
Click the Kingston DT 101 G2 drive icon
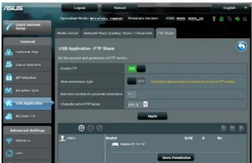tap(115, 145)
